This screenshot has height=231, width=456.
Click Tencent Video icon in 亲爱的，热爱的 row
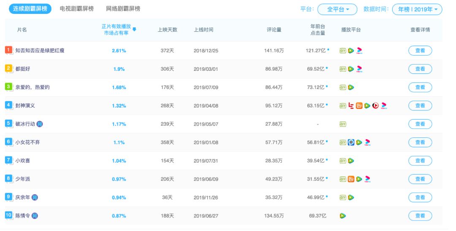pos(351,87)
